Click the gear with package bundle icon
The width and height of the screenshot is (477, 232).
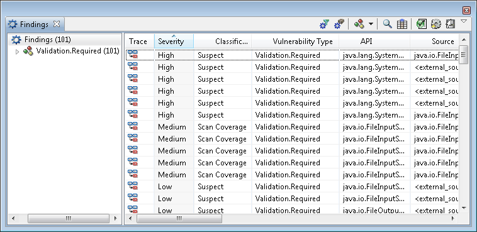tap(339, 24)
